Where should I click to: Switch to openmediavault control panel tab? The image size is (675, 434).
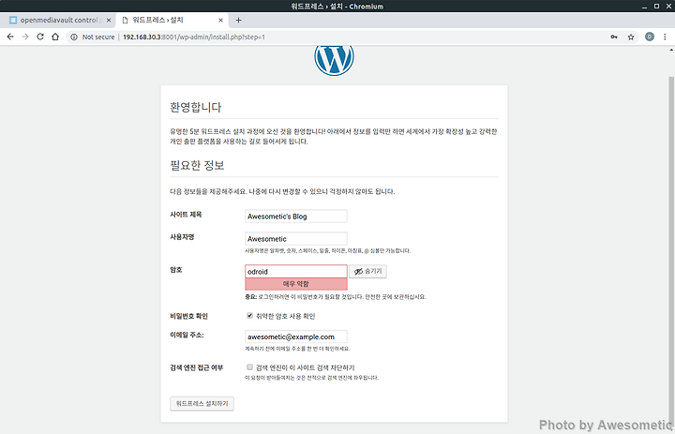58,21
